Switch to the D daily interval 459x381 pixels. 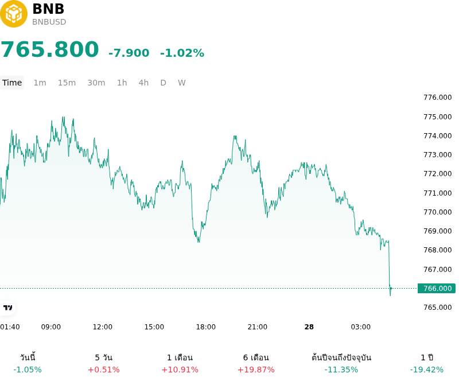[x=164, y=83]
